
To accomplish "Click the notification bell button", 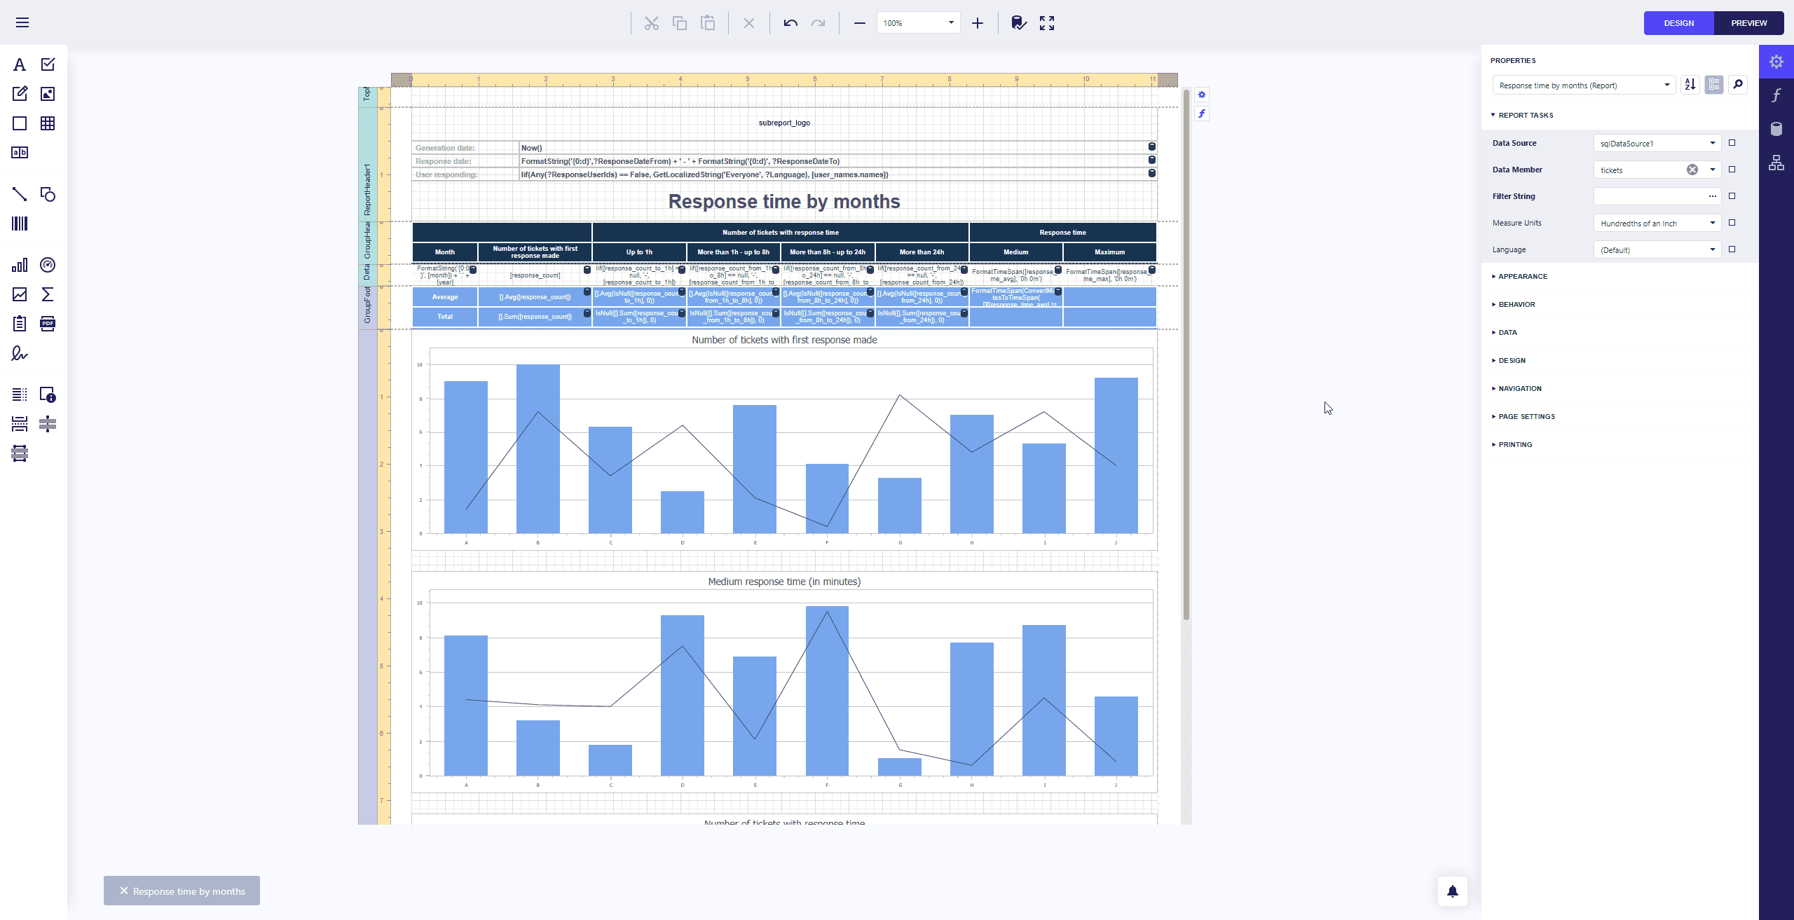I will tap(1453, 891).
